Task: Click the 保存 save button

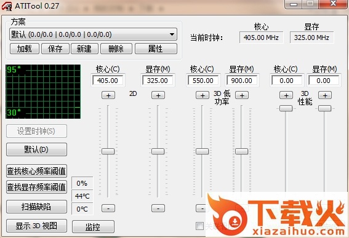Action: point(55,49)
